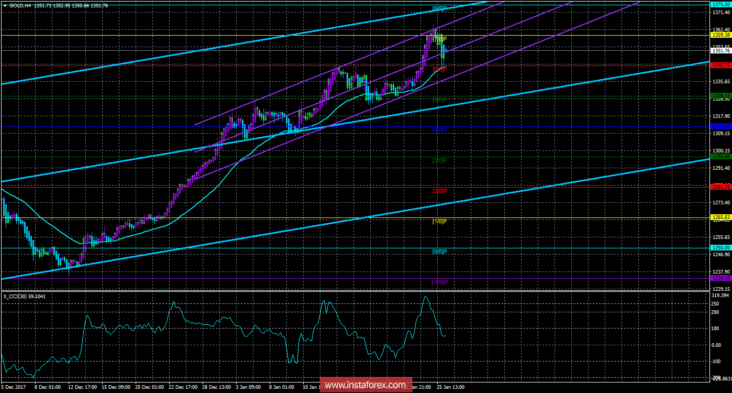Image resolution: width=732 pixels, height=393 pixels.
Task: Click the 1359.38 yellow price tag
Action: (x=720, y=35)
